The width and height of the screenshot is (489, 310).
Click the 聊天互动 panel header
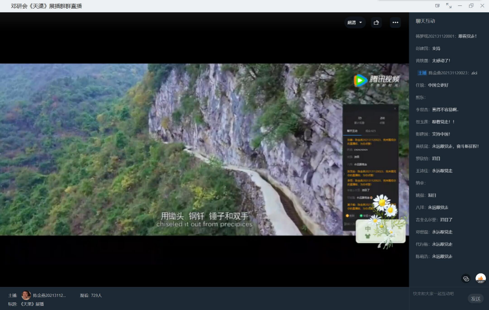tap(425, 21)
